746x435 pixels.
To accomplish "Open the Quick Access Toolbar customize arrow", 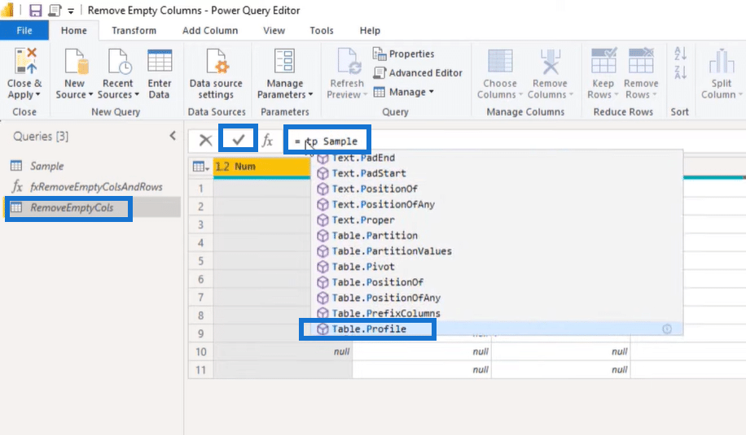I will tap(70, 11).
